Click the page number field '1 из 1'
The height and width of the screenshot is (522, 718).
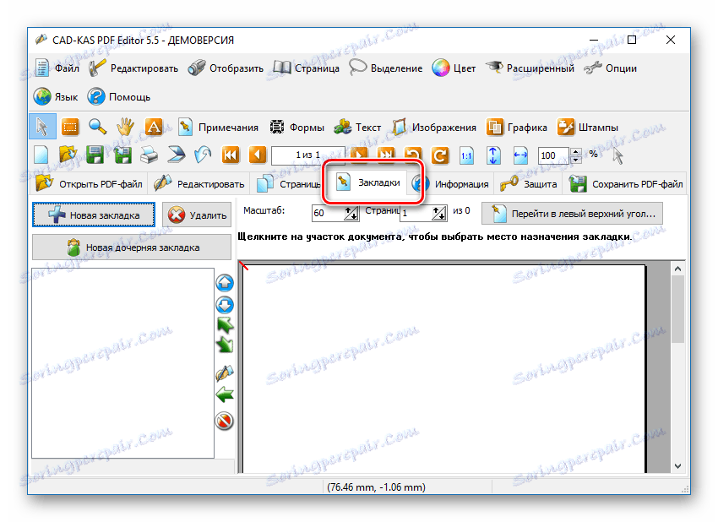coord(307,155)
